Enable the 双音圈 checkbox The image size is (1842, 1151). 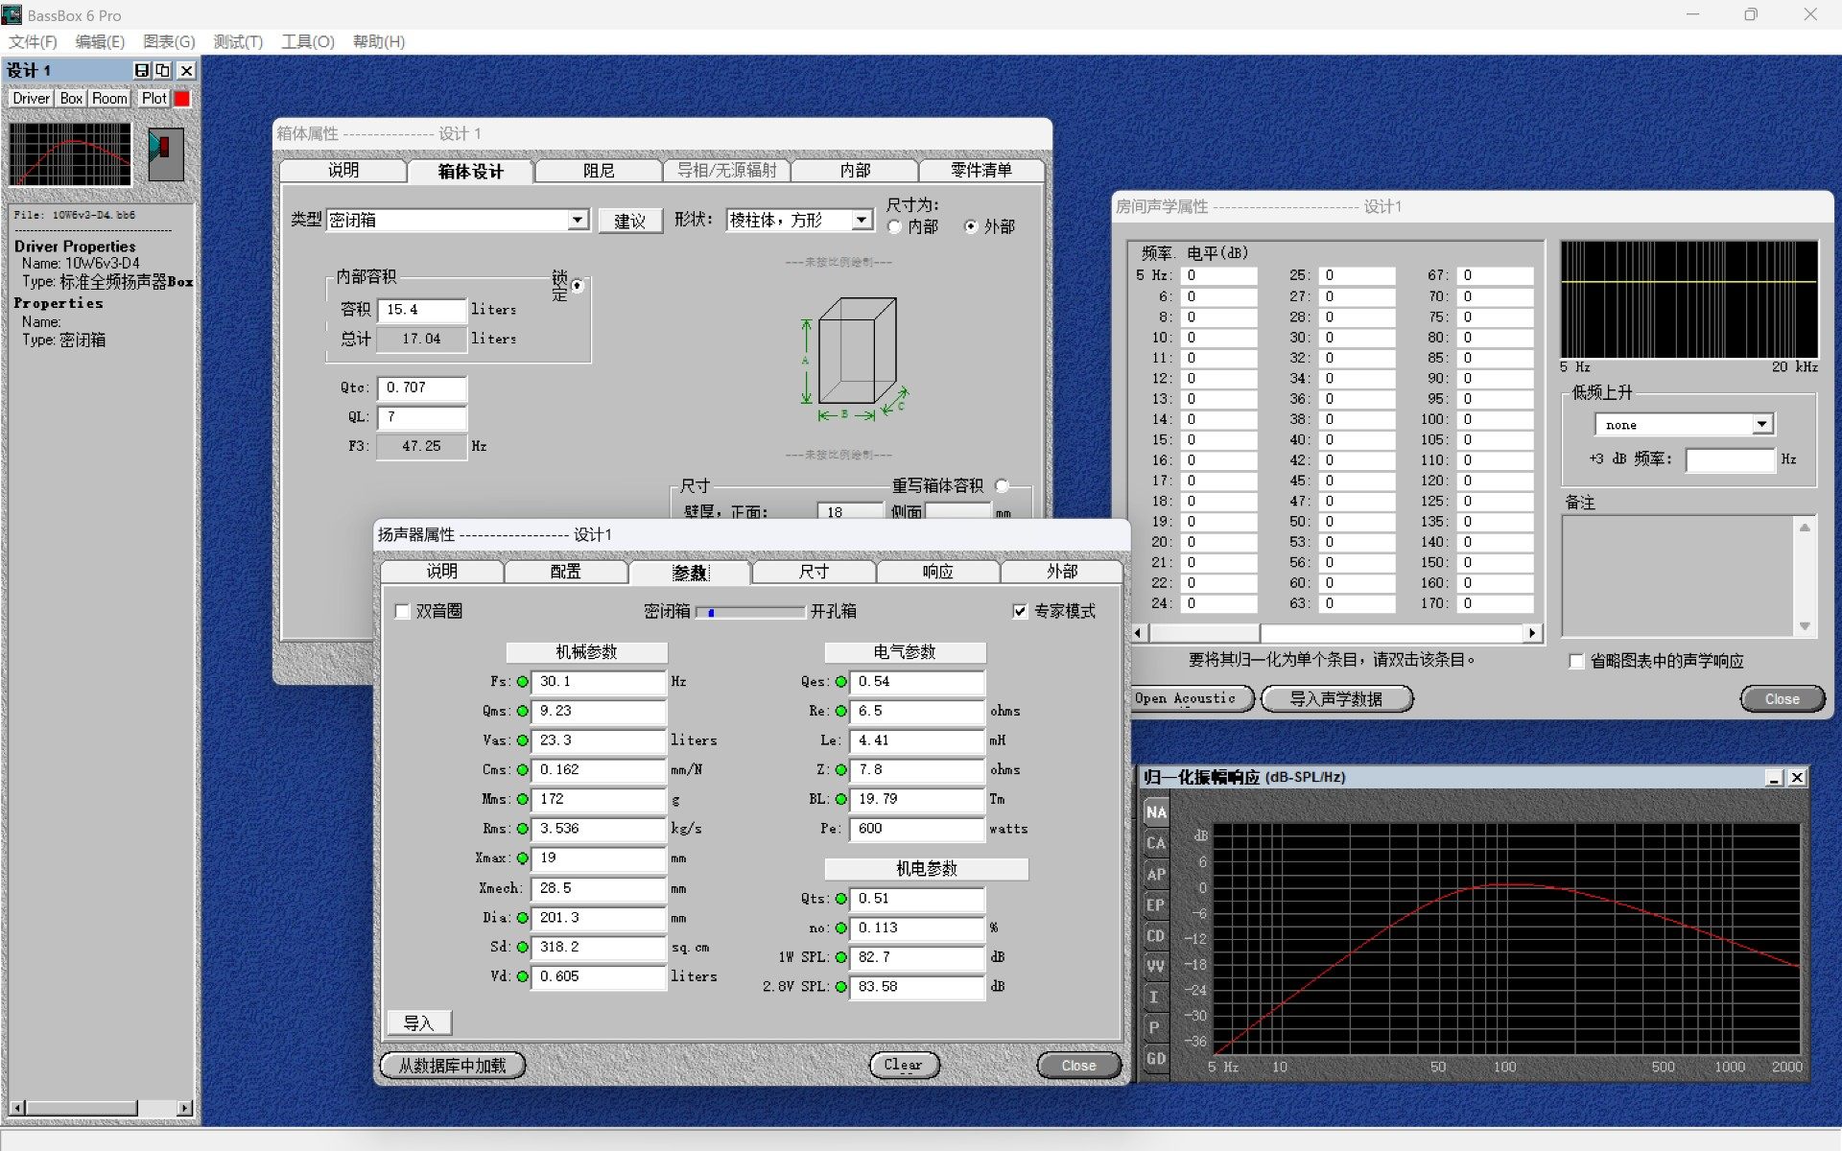pyautogui.click(x=403, y=611)
